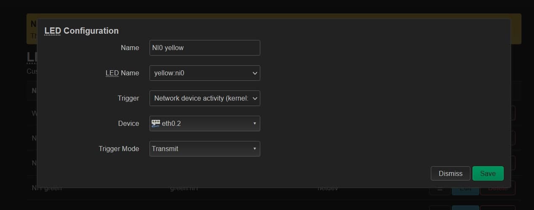
Task: Click the chevron arrow on Trigger select
Action: [x=254, y=98]
